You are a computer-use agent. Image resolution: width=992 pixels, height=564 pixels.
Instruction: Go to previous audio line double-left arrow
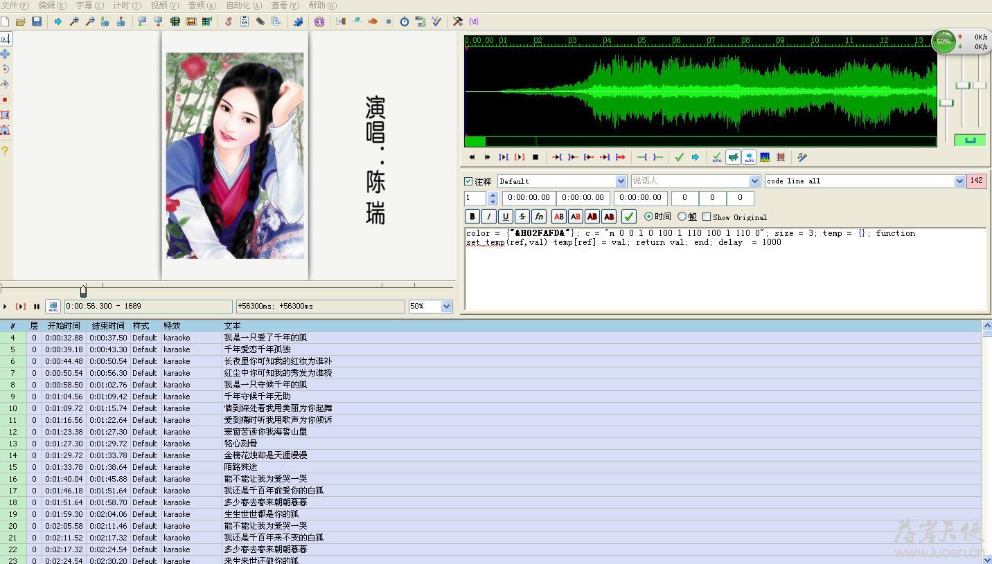coord(472,157)
